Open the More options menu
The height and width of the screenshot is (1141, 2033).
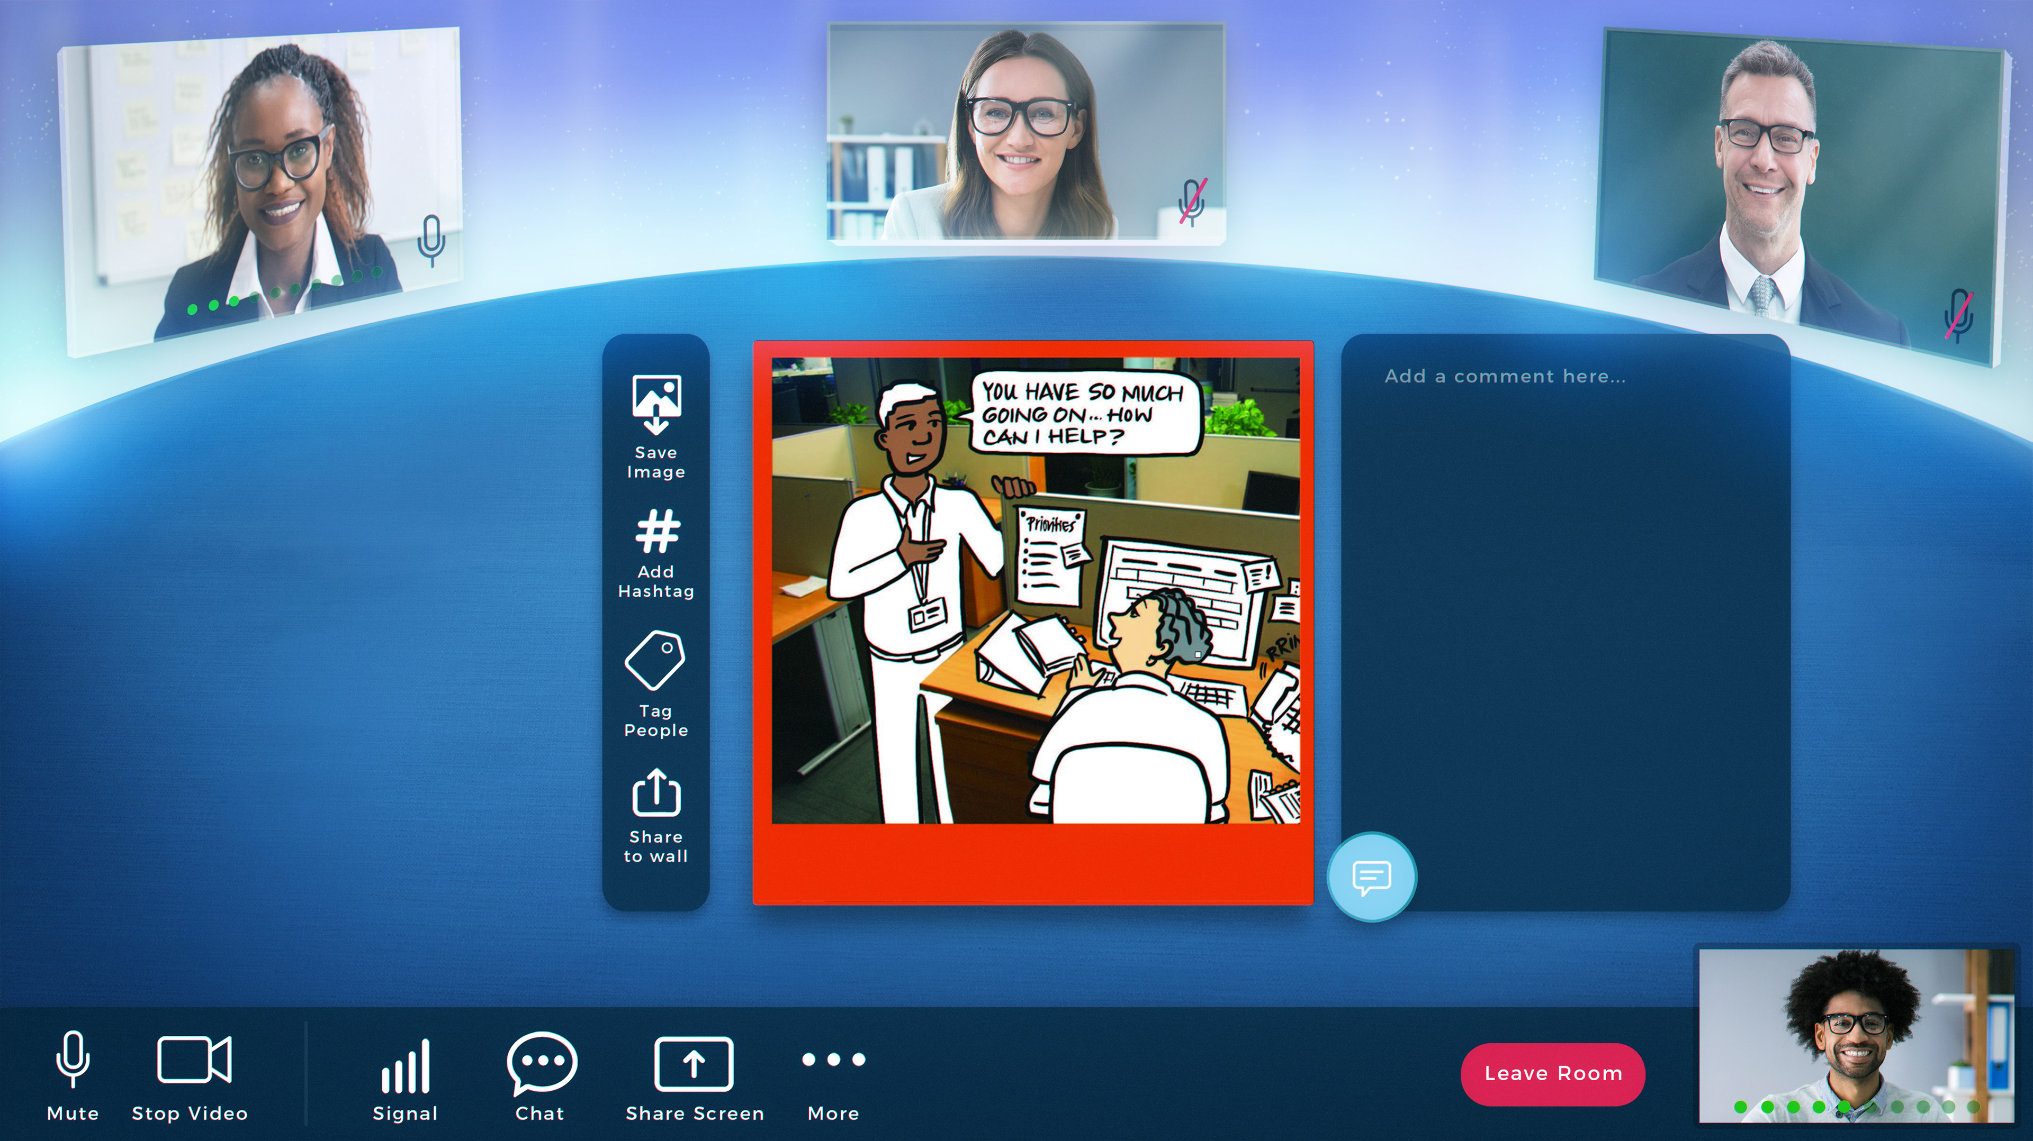click(x=833, y=1059)
